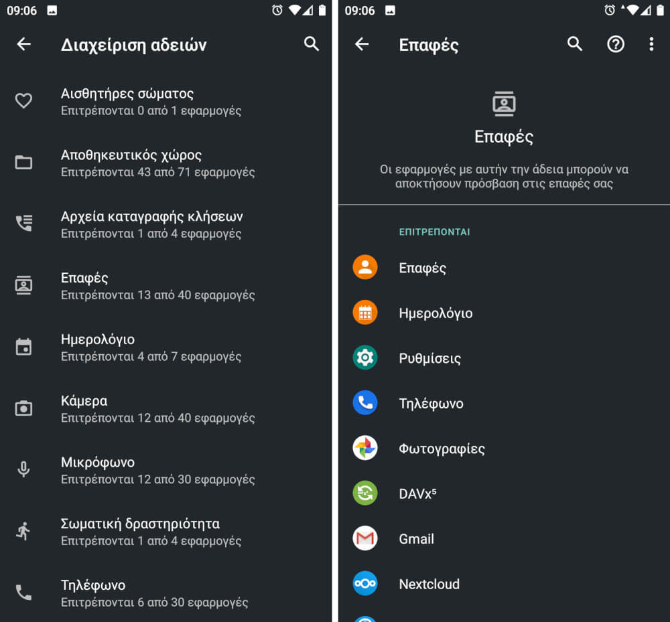The width and height of the screenshot is (670, 622).
Task: Open Κάμερα permission list
Action: click(165, 409)
